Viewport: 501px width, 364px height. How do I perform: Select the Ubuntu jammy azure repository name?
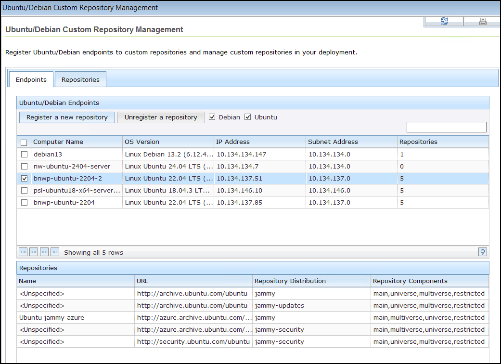pos(52,318)
